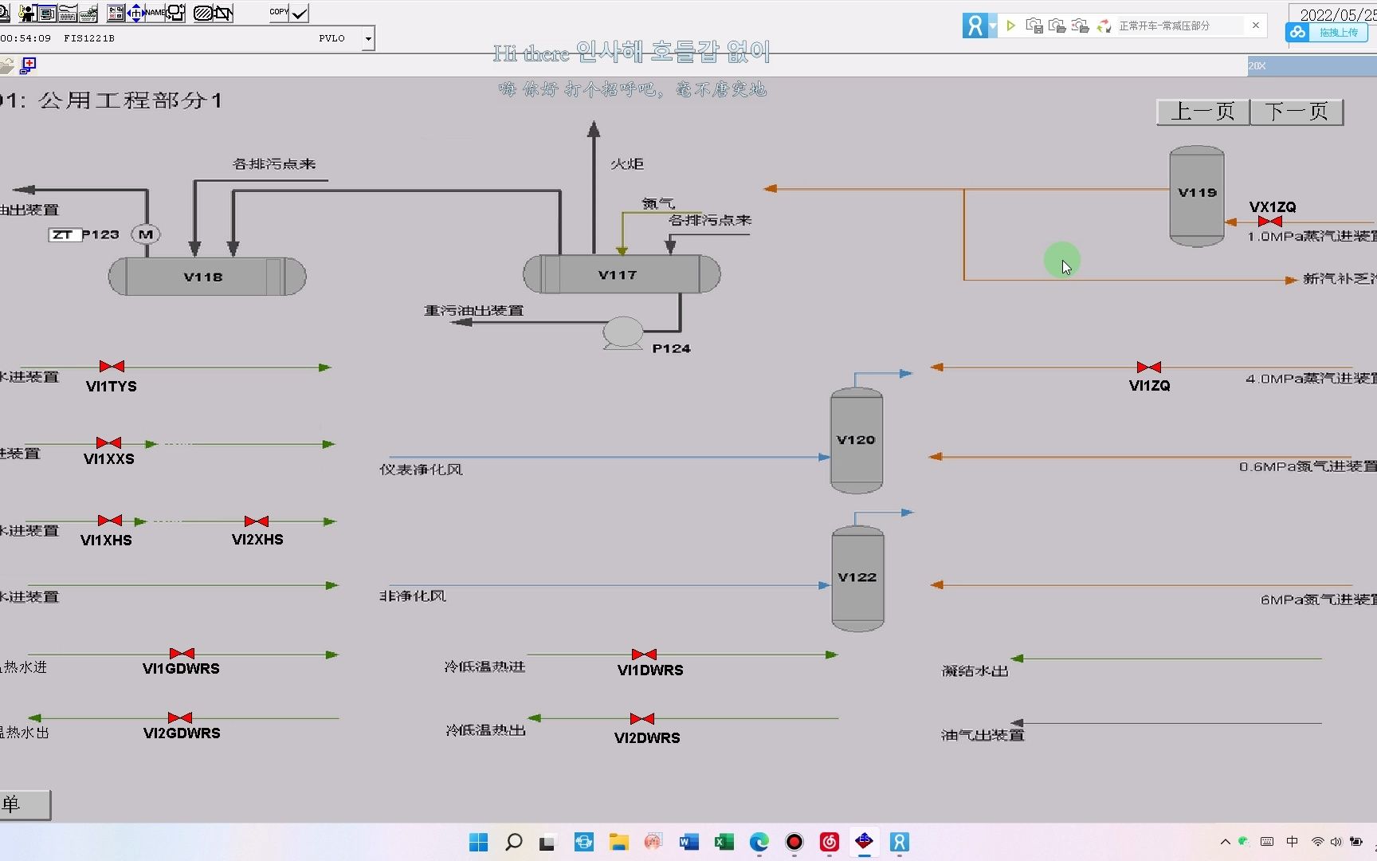This screenshot has height=861, width=1377.
Task: Click the red plus window icon
Action: (x=28, y=65)
